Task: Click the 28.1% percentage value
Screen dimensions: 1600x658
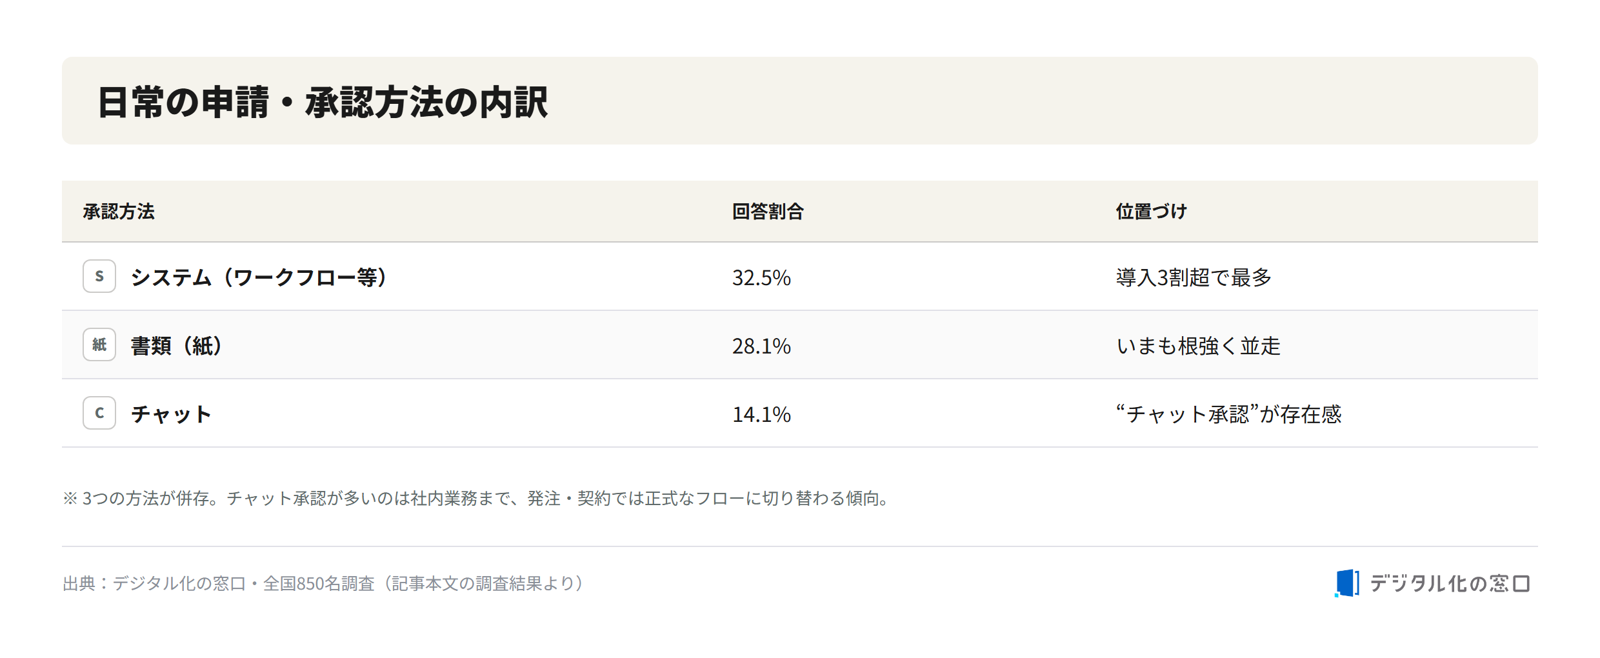Action: pyautogui.click(x=761, y=346)
